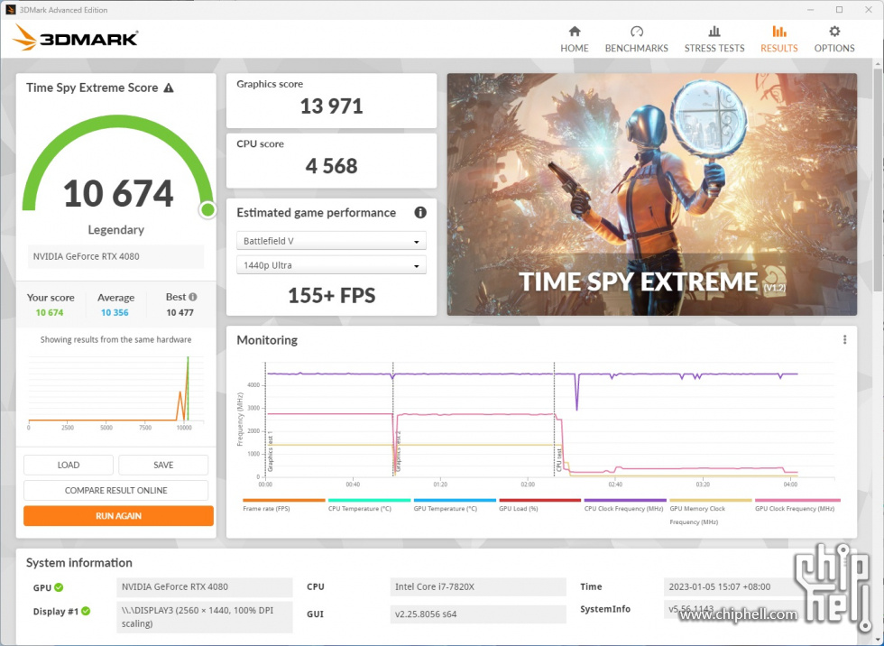Screen dimensions: 884x646
Task: Click COMPARE RESULT ONLINE button
Action: [116, 491]
